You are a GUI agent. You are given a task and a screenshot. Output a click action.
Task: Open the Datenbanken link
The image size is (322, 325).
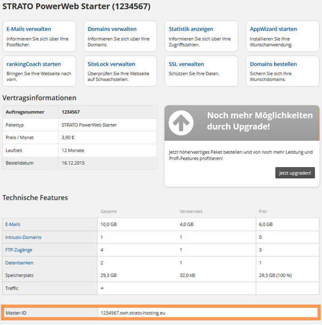(x=19, y=263)
